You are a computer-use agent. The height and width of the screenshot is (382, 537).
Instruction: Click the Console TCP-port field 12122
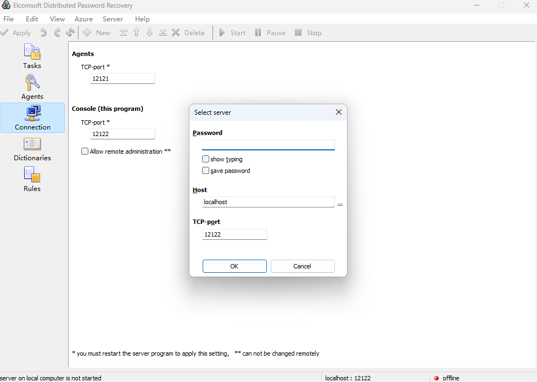[x=122, y=134]
